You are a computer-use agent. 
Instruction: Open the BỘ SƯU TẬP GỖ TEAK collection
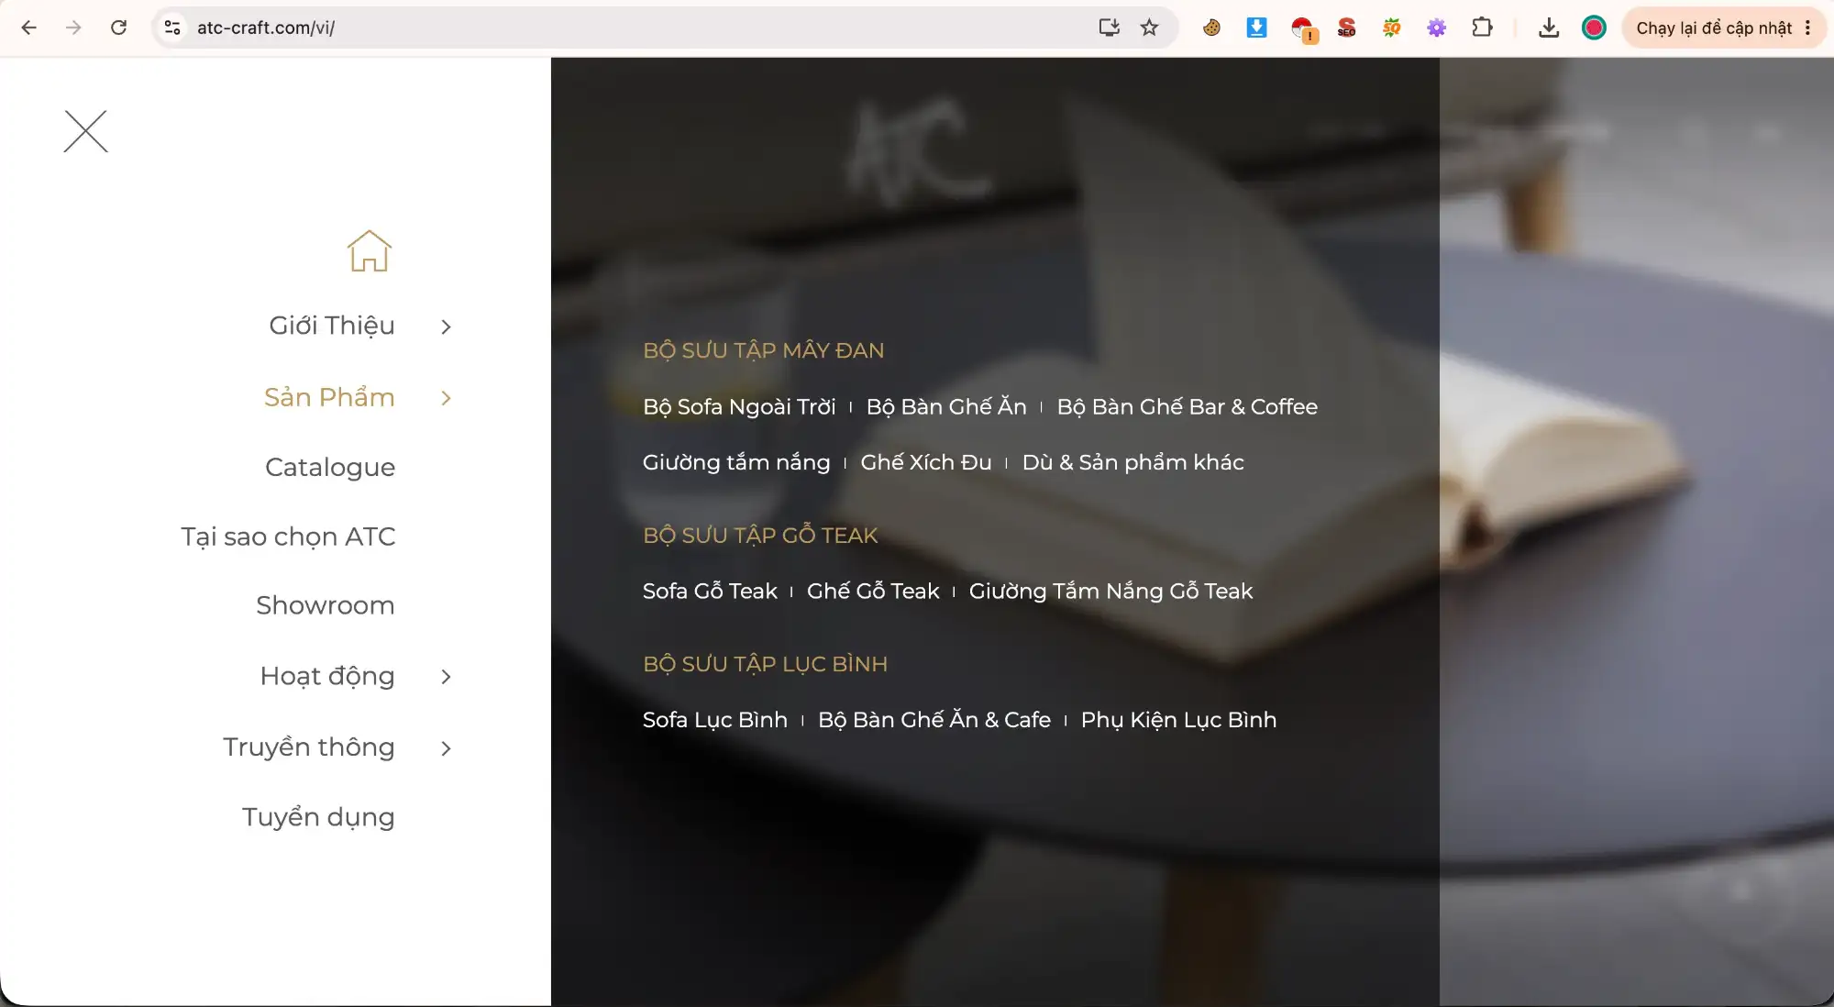pyautogui.click(x=760, y=535)
